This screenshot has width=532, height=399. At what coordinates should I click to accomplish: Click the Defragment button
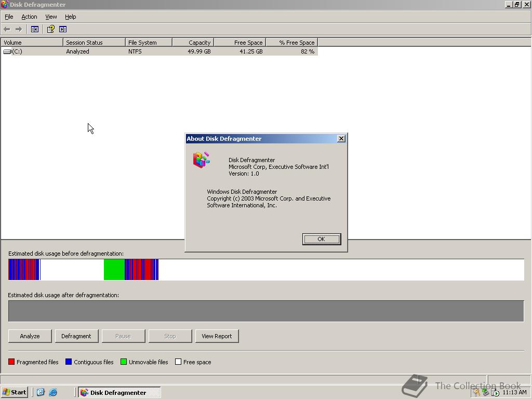point(76,336)
